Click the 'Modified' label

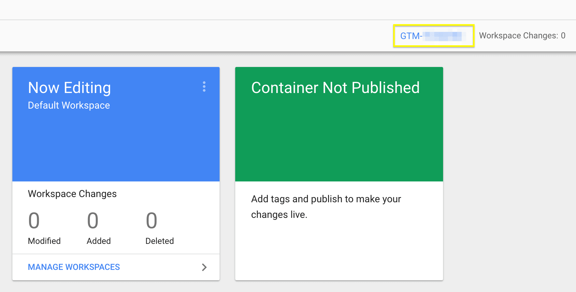coord(44,241)
